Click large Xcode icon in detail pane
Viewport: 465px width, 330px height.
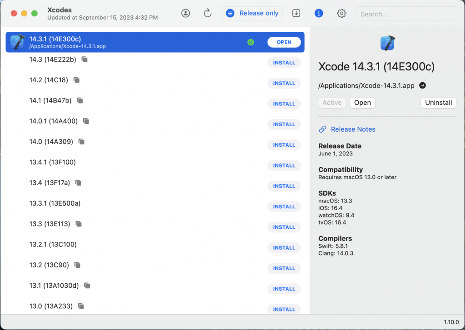pyautogui.click(x=388, y=43)
